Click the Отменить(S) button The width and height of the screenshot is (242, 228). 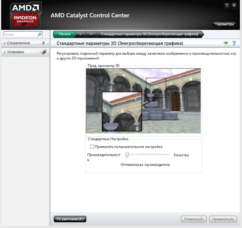194,219
